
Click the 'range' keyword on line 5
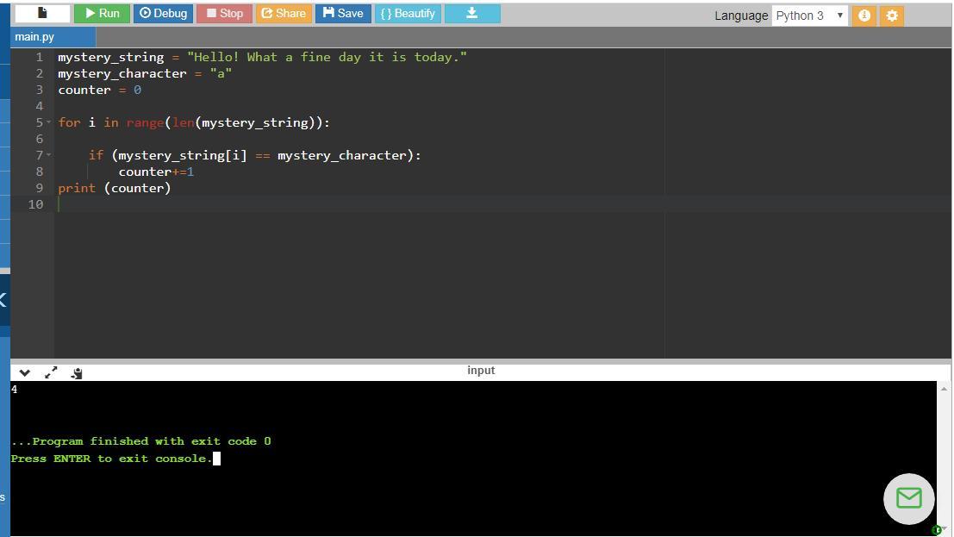click(145, 123)
